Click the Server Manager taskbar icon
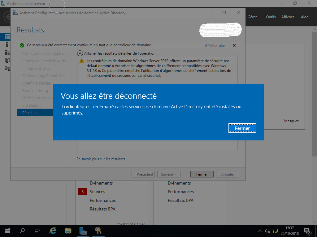The image size is (317, 237). click(x=83, y=231)
